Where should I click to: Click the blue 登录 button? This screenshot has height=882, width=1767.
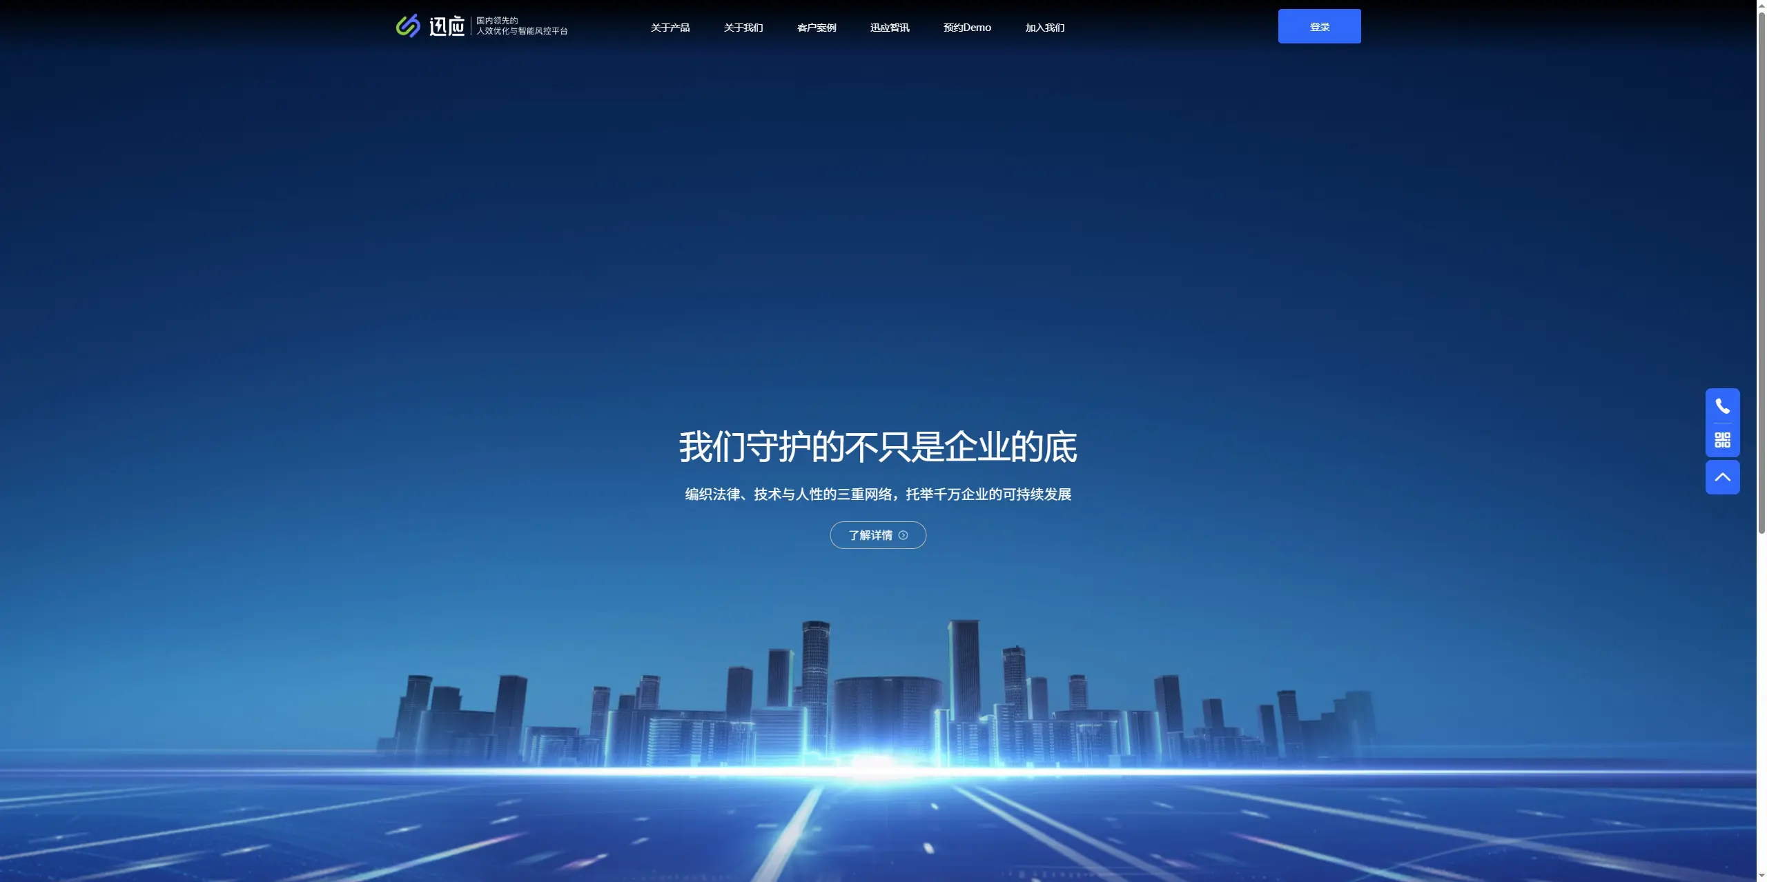[1319, 26]
